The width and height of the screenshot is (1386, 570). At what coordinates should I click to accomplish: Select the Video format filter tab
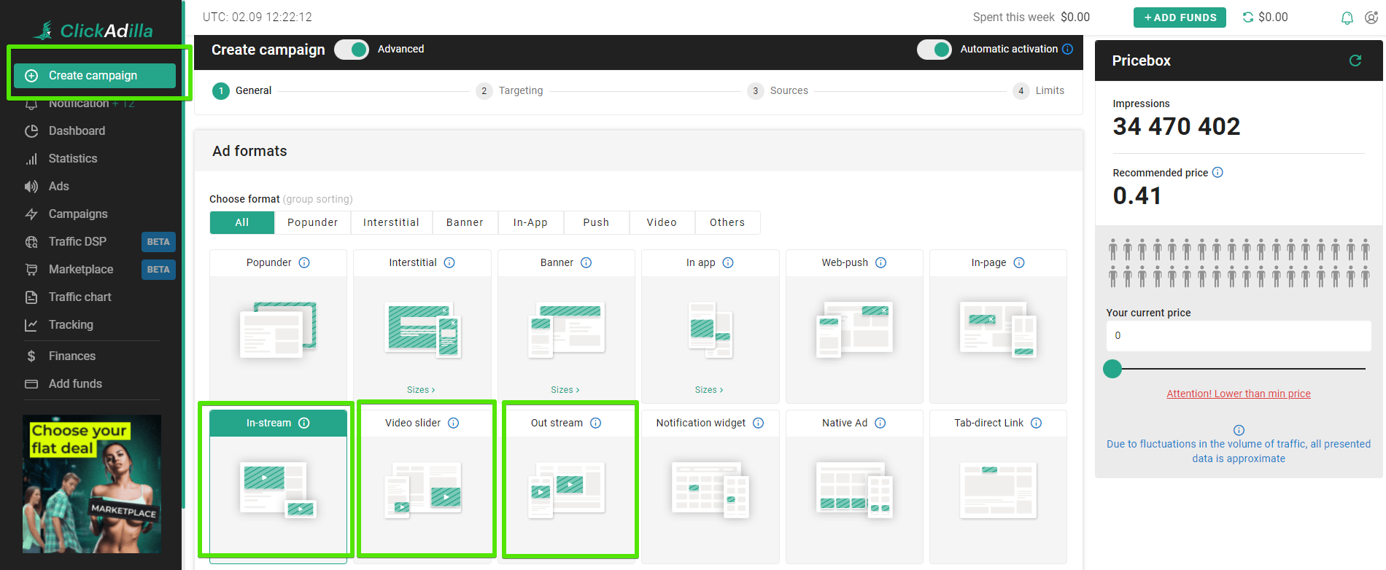(661, 222)
